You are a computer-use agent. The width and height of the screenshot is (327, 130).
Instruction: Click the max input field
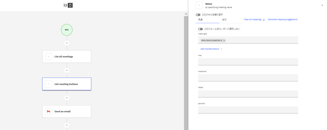248,62
